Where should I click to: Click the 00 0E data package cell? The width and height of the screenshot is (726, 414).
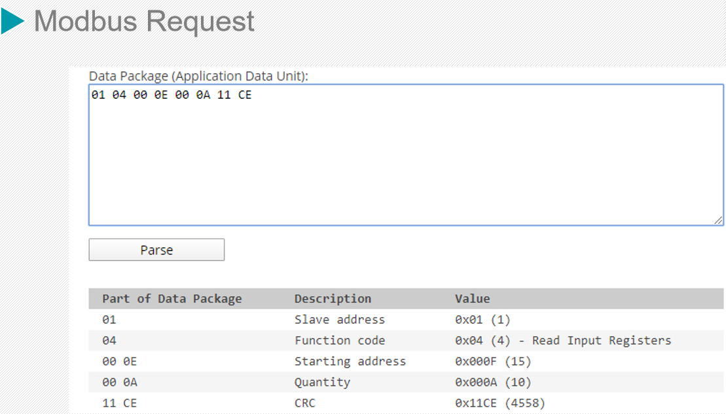(x=119, y=362)
